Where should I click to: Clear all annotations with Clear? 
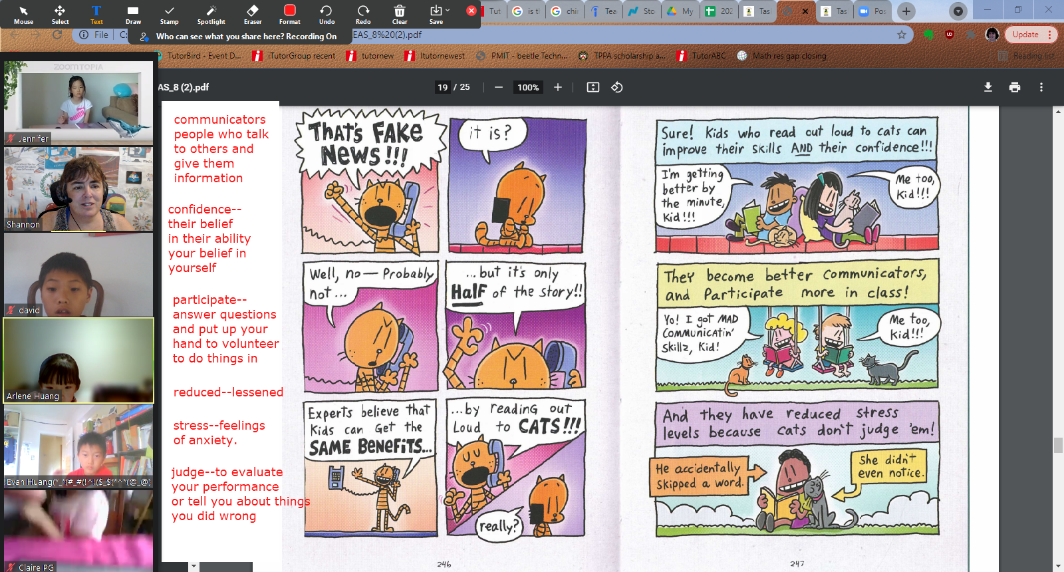[x=400, y=15]
